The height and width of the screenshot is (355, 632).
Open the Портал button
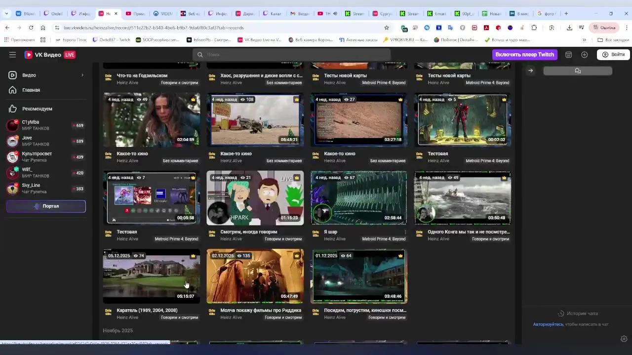46,206
